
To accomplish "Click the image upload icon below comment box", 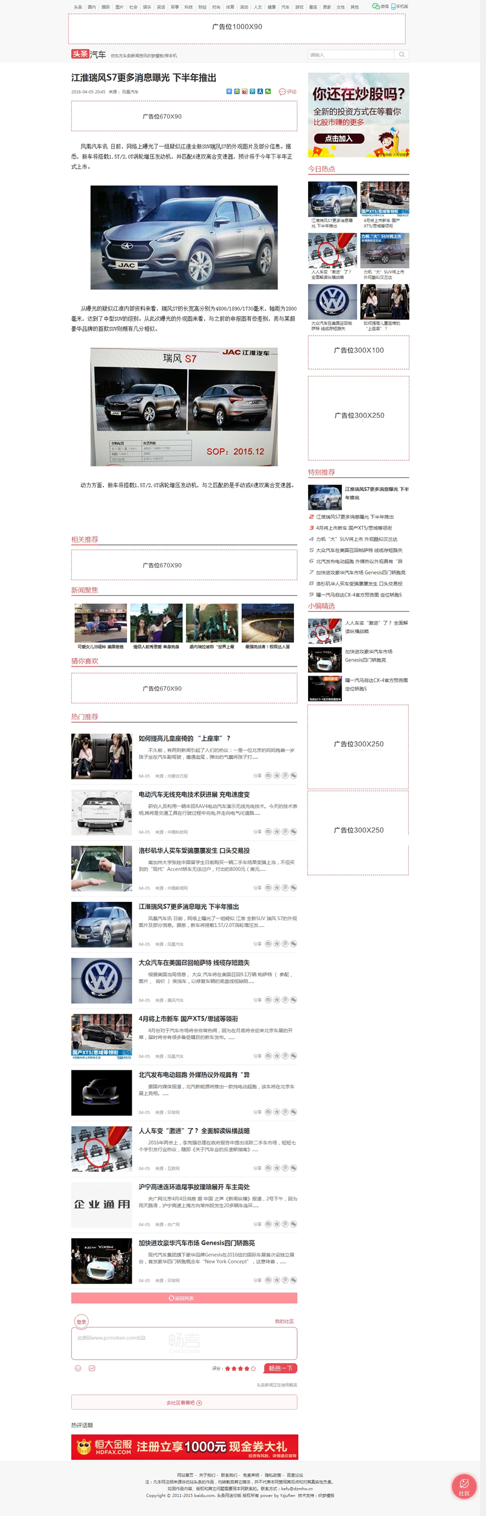I will pos(92,1368).
